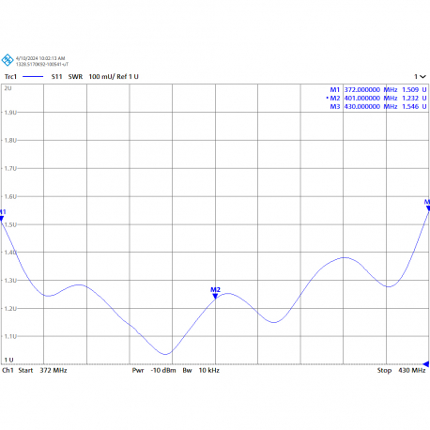430x430 pixels.
Task: Click the Start 372 MHz frequency field
Action: pyautogui.click(x=42, y=371)
